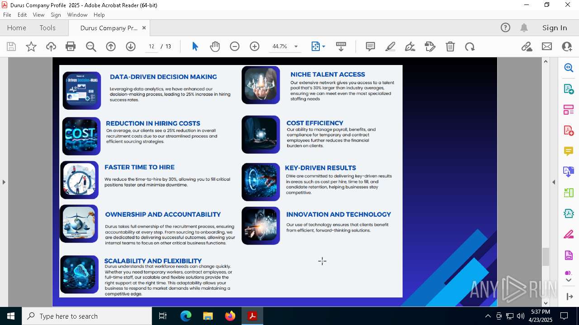Open Combine Files tool in right pane
579x325 pixels.
coord(569,172)
